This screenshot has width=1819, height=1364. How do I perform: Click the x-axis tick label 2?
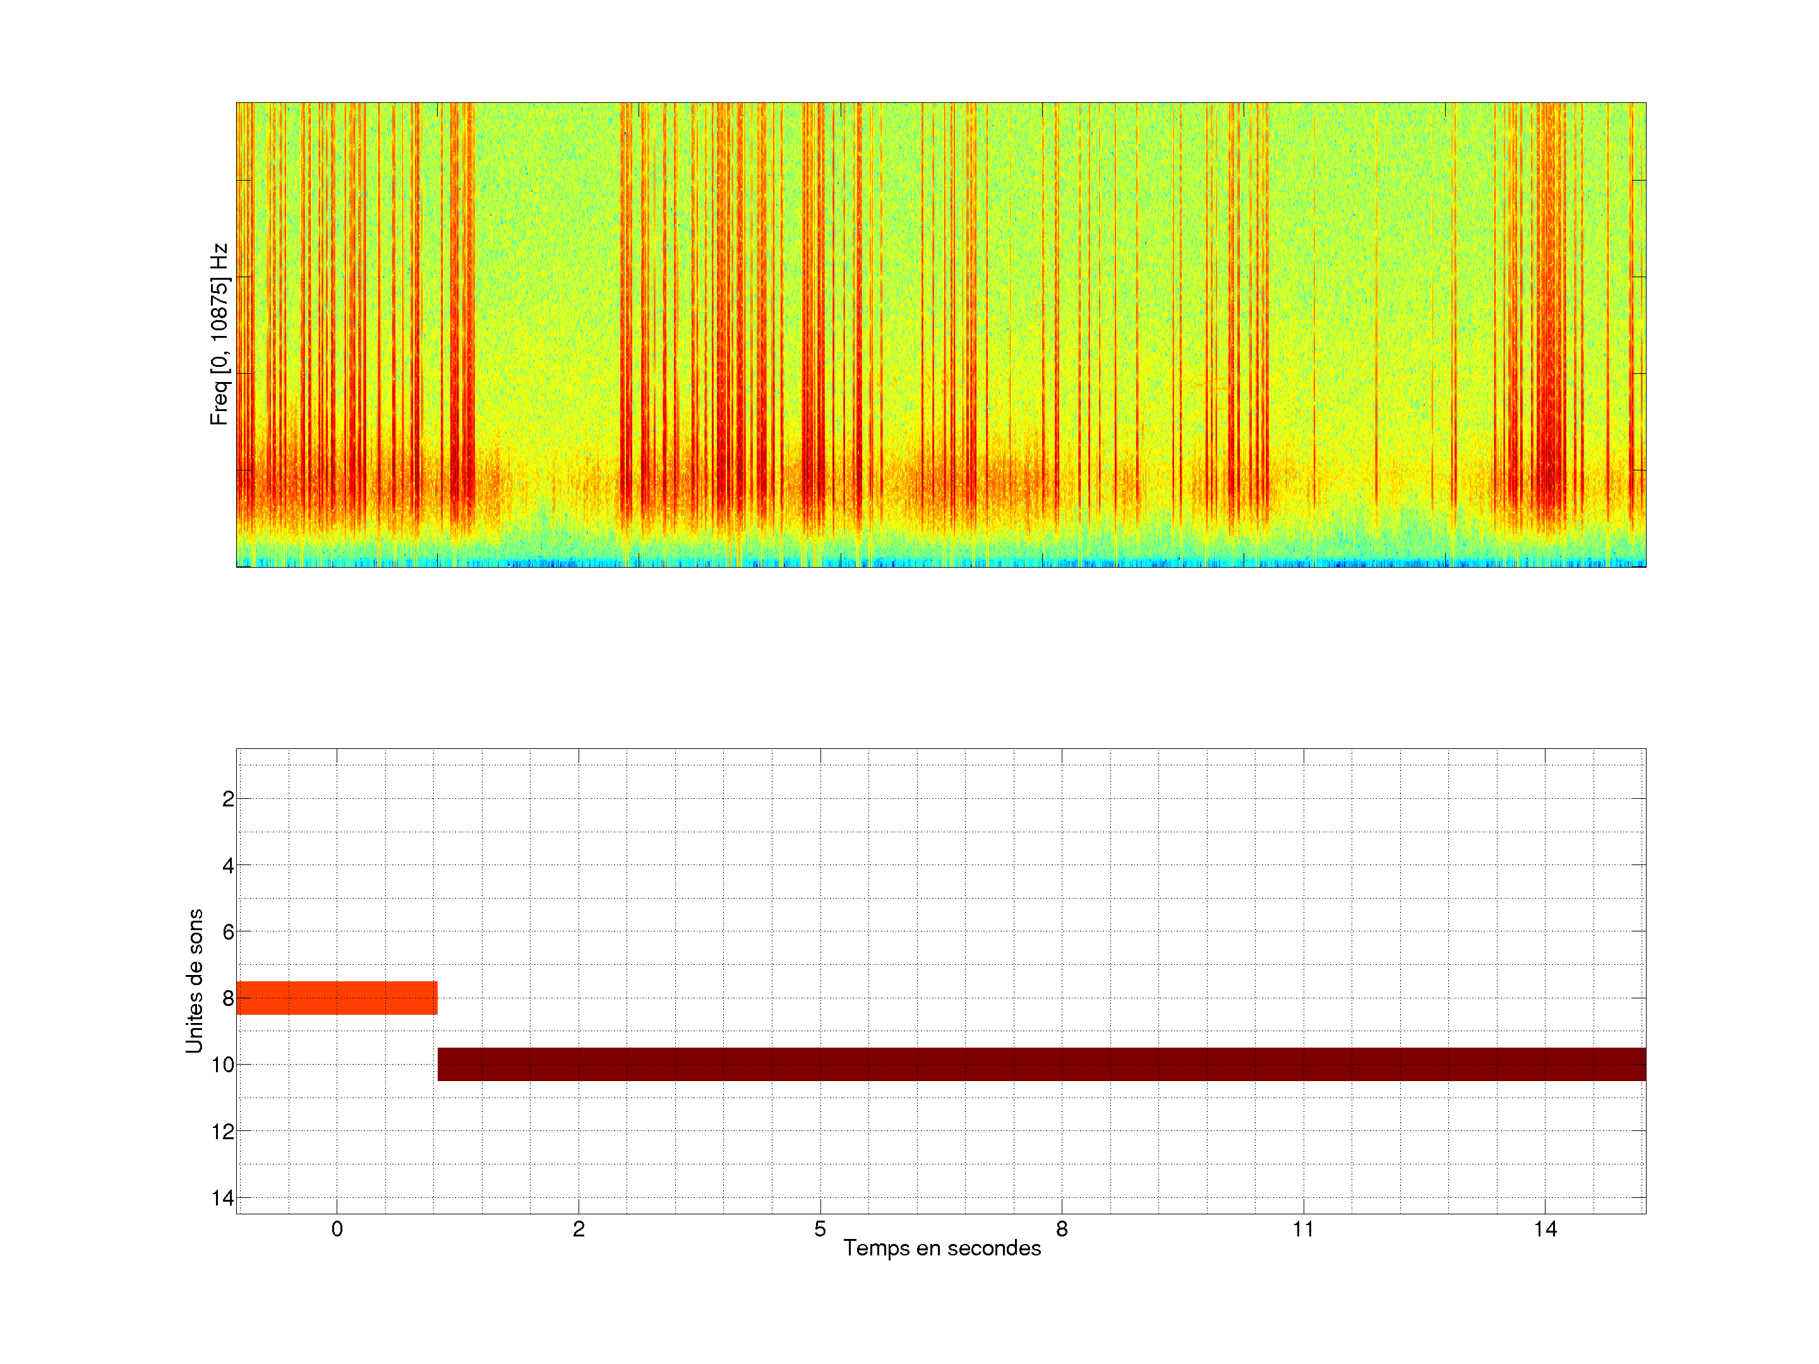pos(578,1229)
